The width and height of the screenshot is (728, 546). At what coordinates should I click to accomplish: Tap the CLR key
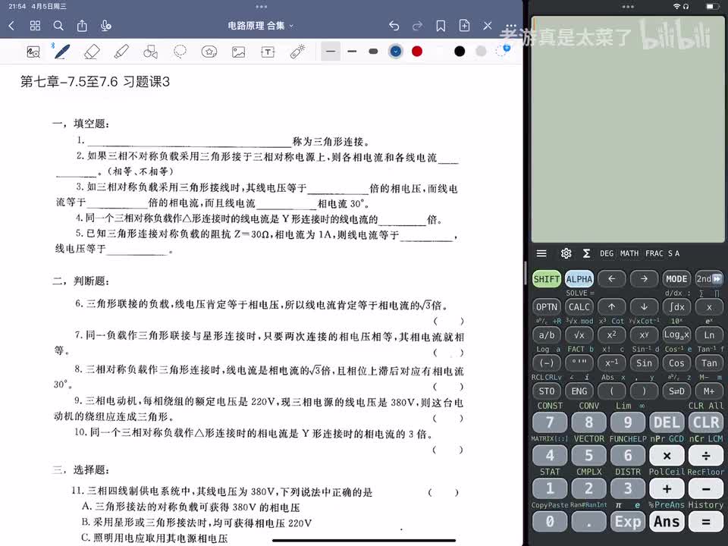tap(706, 422)
